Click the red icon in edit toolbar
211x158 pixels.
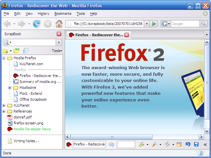(x=69, y=145)
